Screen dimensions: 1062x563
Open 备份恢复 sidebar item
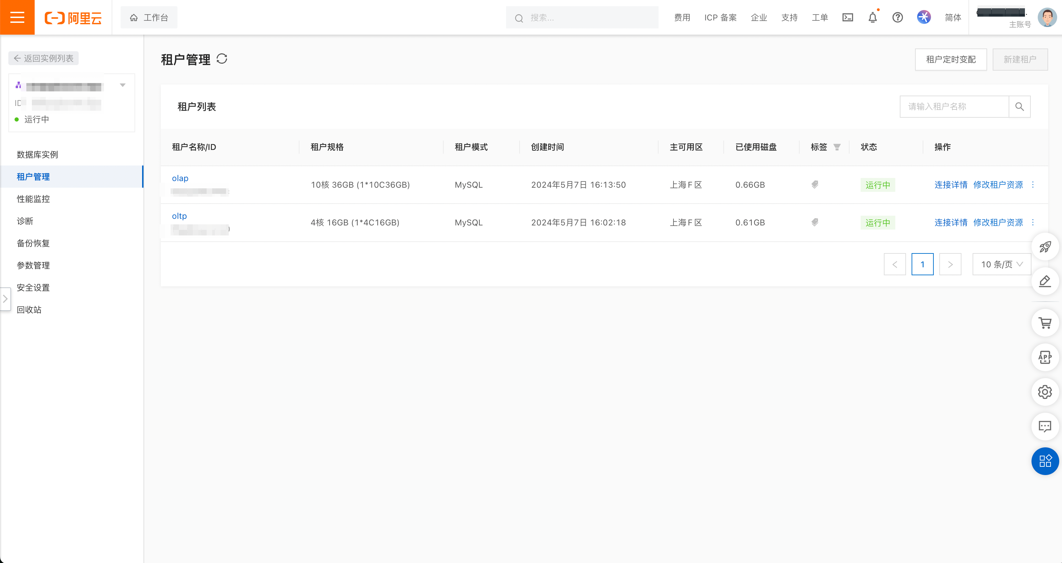pos(33,243)
